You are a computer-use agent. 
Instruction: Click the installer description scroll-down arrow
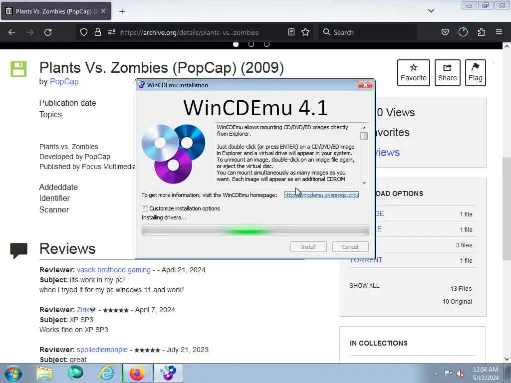[364, 183]
